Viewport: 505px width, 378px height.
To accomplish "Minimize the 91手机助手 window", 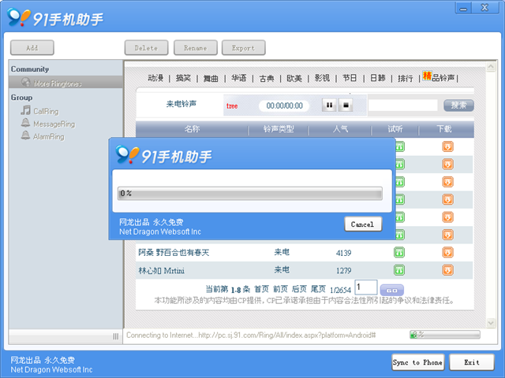I will coord(463,8).
